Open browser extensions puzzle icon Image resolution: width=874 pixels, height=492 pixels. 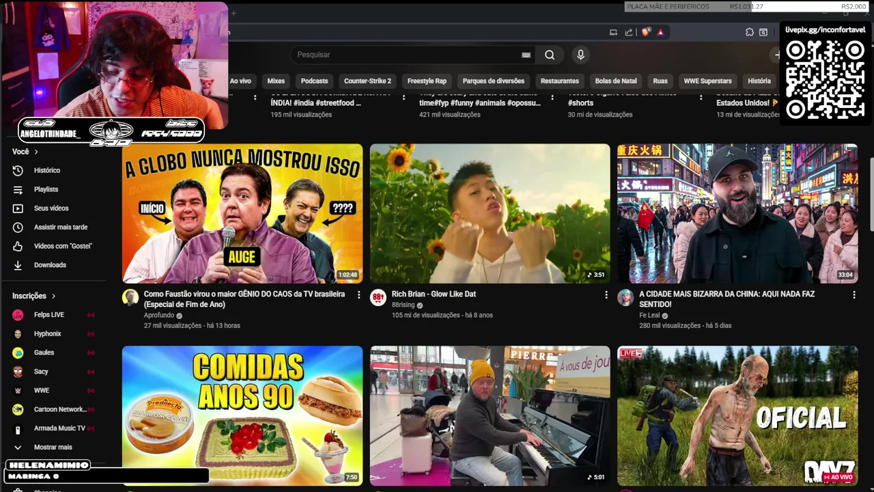tap(749, 32)
